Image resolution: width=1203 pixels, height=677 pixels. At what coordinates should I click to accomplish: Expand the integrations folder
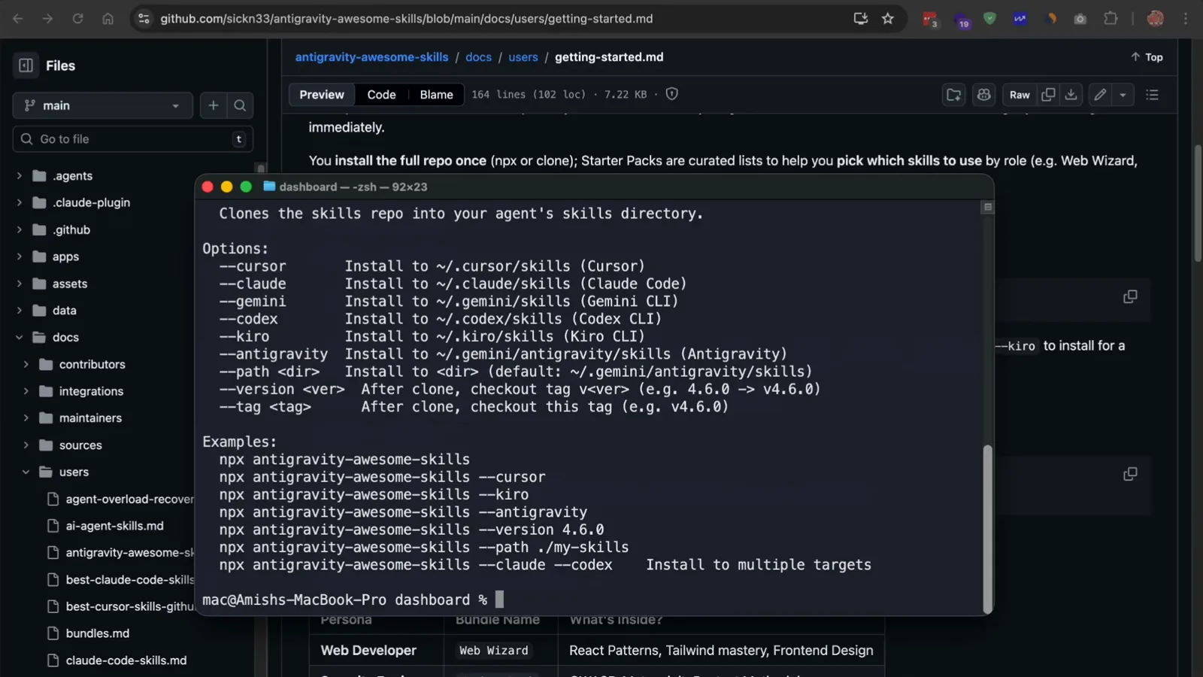[x=26, y=391]
